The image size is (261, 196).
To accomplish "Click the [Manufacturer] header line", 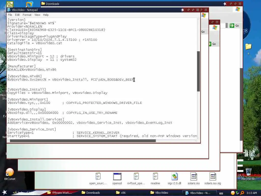I will point(21,66).
